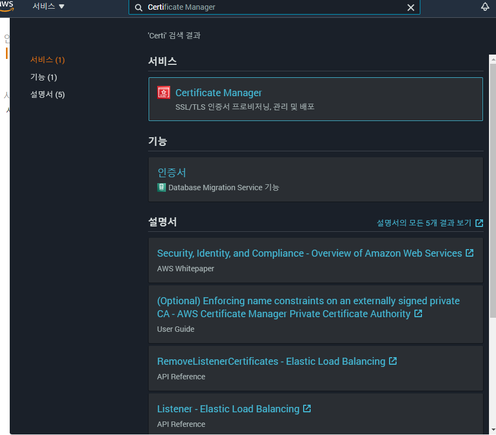Filter results by 기능 (1)
The height and width of the screenshot is (435, 496).
click(44, 77)
